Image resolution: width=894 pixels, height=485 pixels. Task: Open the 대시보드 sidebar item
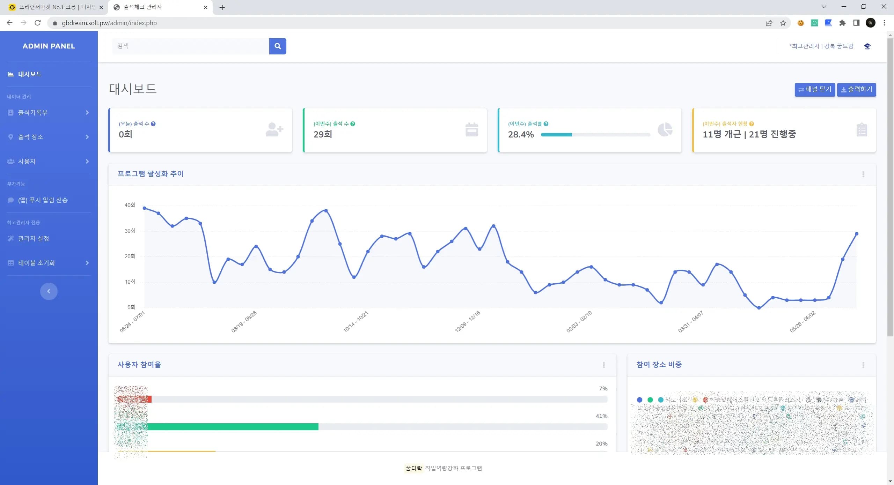point(30,74)
